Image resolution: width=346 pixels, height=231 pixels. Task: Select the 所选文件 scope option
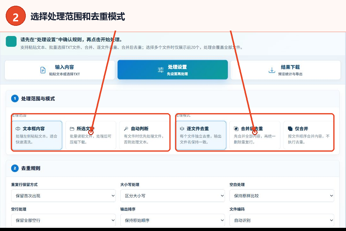(x=91, y=135)
